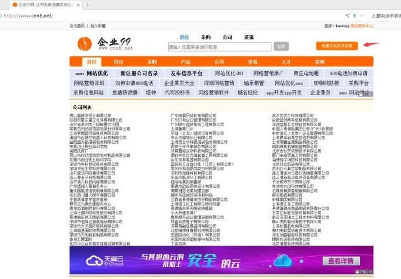Click 企业黄页 link in third row

(320, 93)
